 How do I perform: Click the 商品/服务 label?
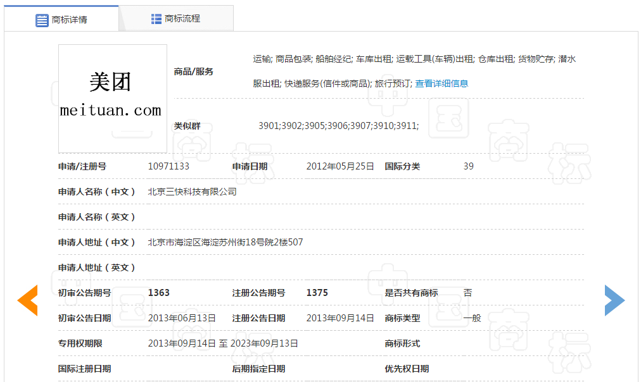pyautogui.click(x=194, y=72)
